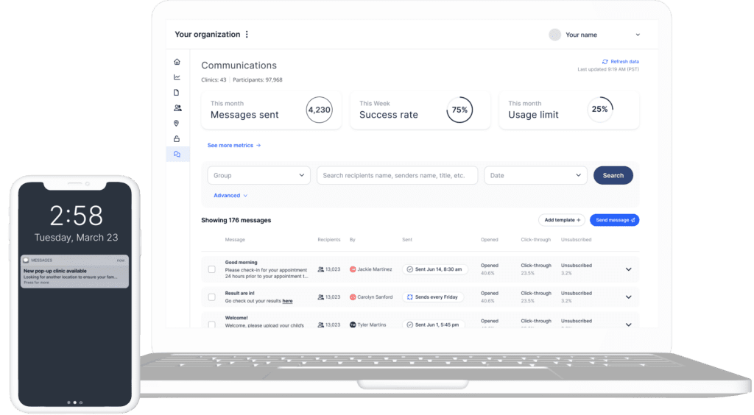754x415 pixels.
Task: Open the here link in the results message
Action: click(x=287, y=301)
